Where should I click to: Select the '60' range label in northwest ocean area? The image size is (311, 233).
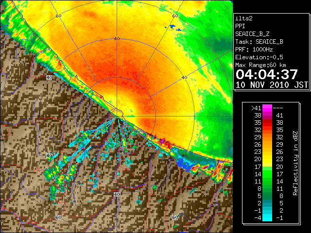[x=58, y=16]
